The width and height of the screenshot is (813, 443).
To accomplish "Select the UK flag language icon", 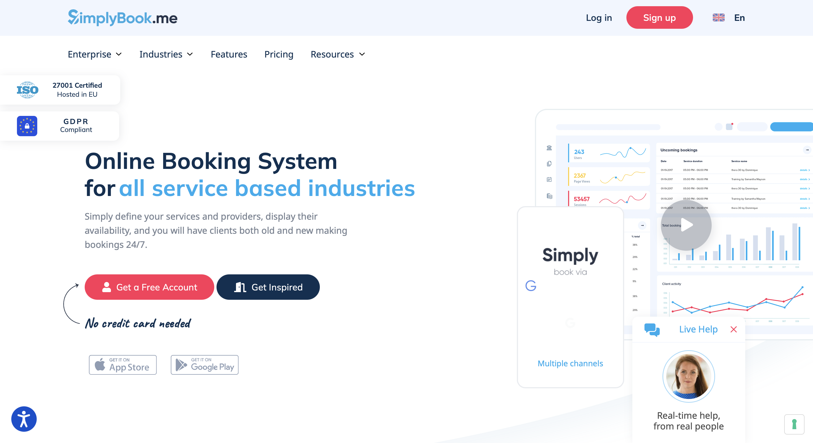I will (718, 18).
